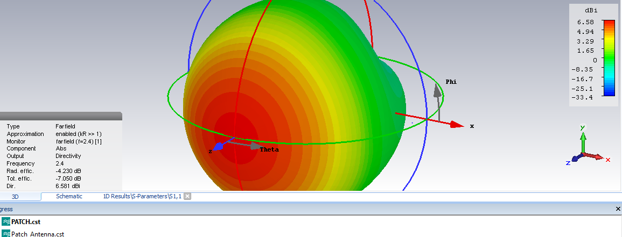The image size is (622, 237).
Task: Select PATCH.cst in progress list
Action: [x=26, y=221]
